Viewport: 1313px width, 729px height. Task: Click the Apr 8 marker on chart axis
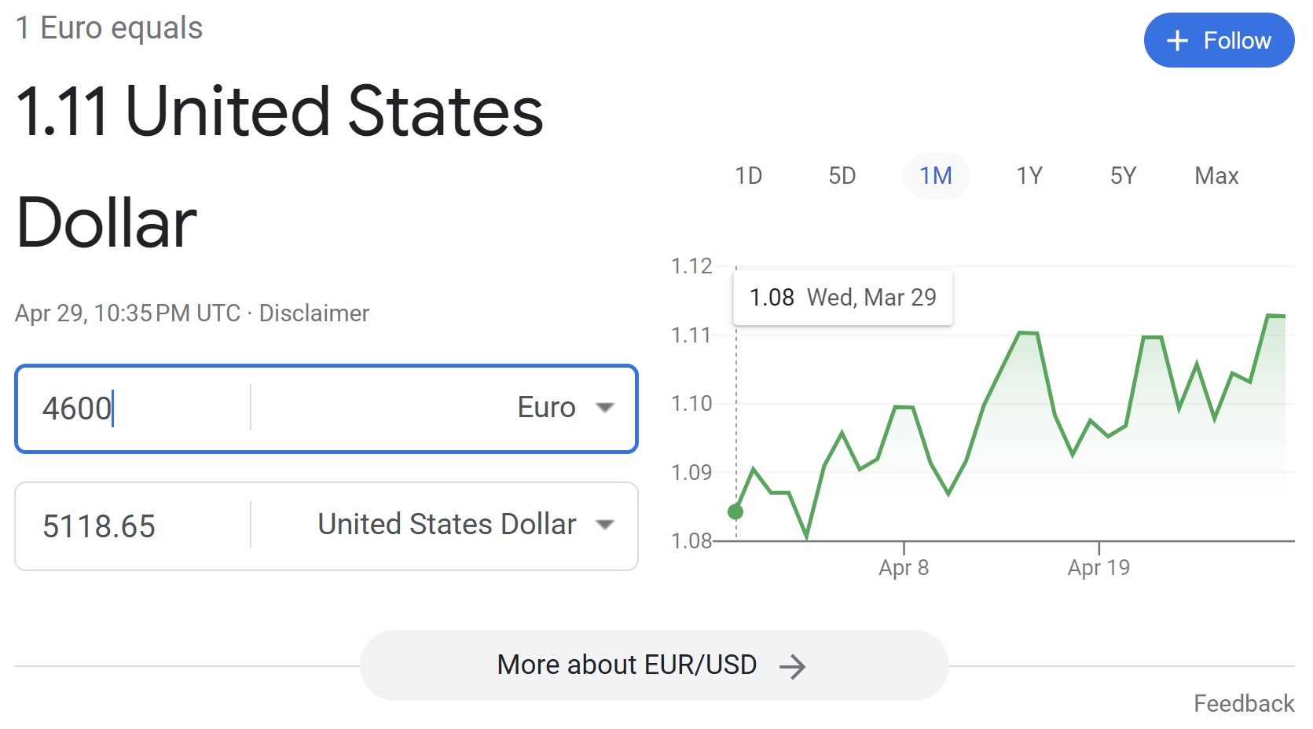point(904,567)
